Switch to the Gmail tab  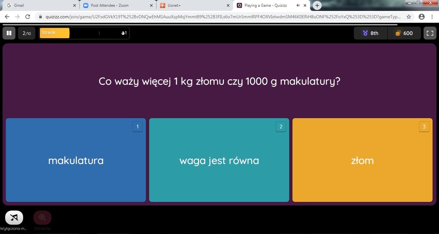[39, 6]
